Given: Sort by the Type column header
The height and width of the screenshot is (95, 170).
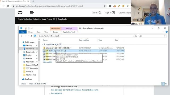Looking at the screenshot, I should [100, 40].
